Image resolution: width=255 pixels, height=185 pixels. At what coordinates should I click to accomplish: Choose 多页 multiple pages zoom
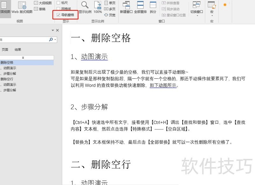[110, 9]
